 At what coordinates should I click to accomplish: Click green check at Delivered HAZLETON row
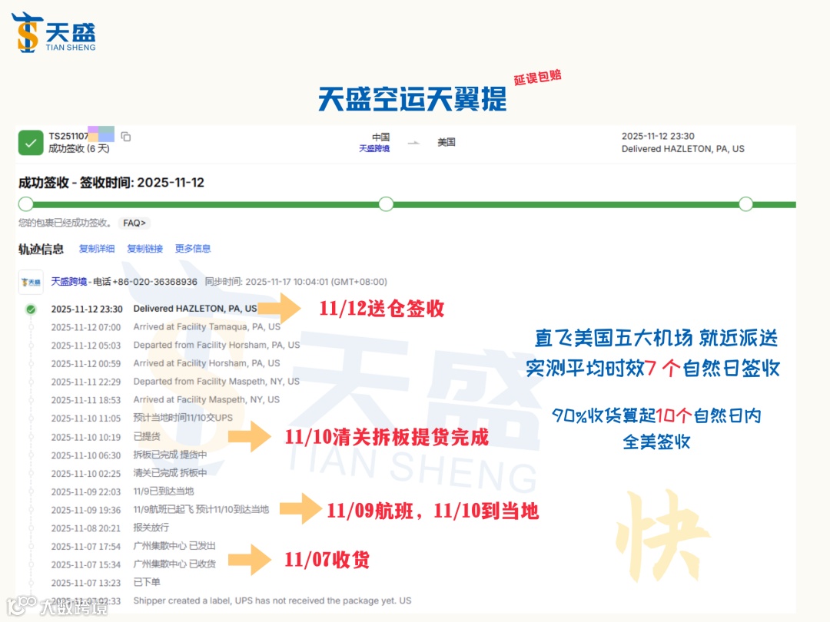pyautogui.click(x=32, y=309)
